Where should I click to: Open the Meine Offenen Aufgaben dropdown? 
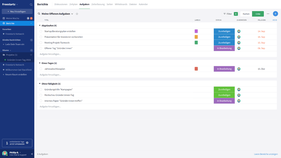pyautogui.click(x=72, y=14)
